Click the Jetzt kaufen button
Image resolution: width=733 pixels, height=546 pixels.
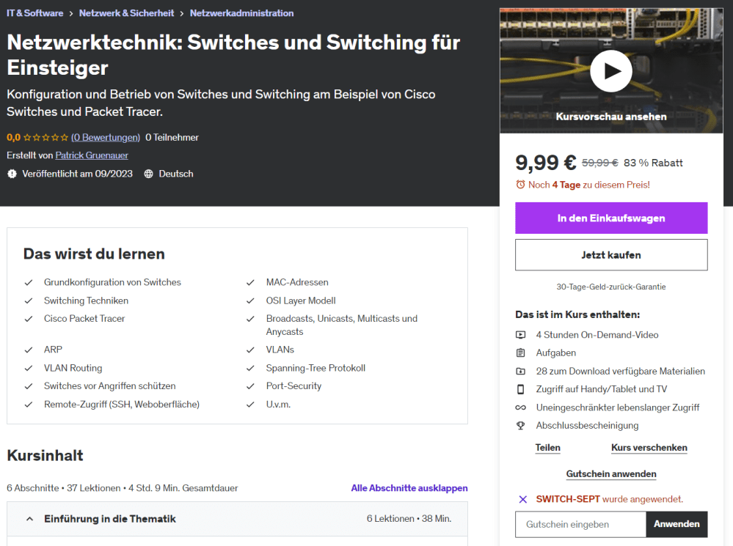click(610, 255)
